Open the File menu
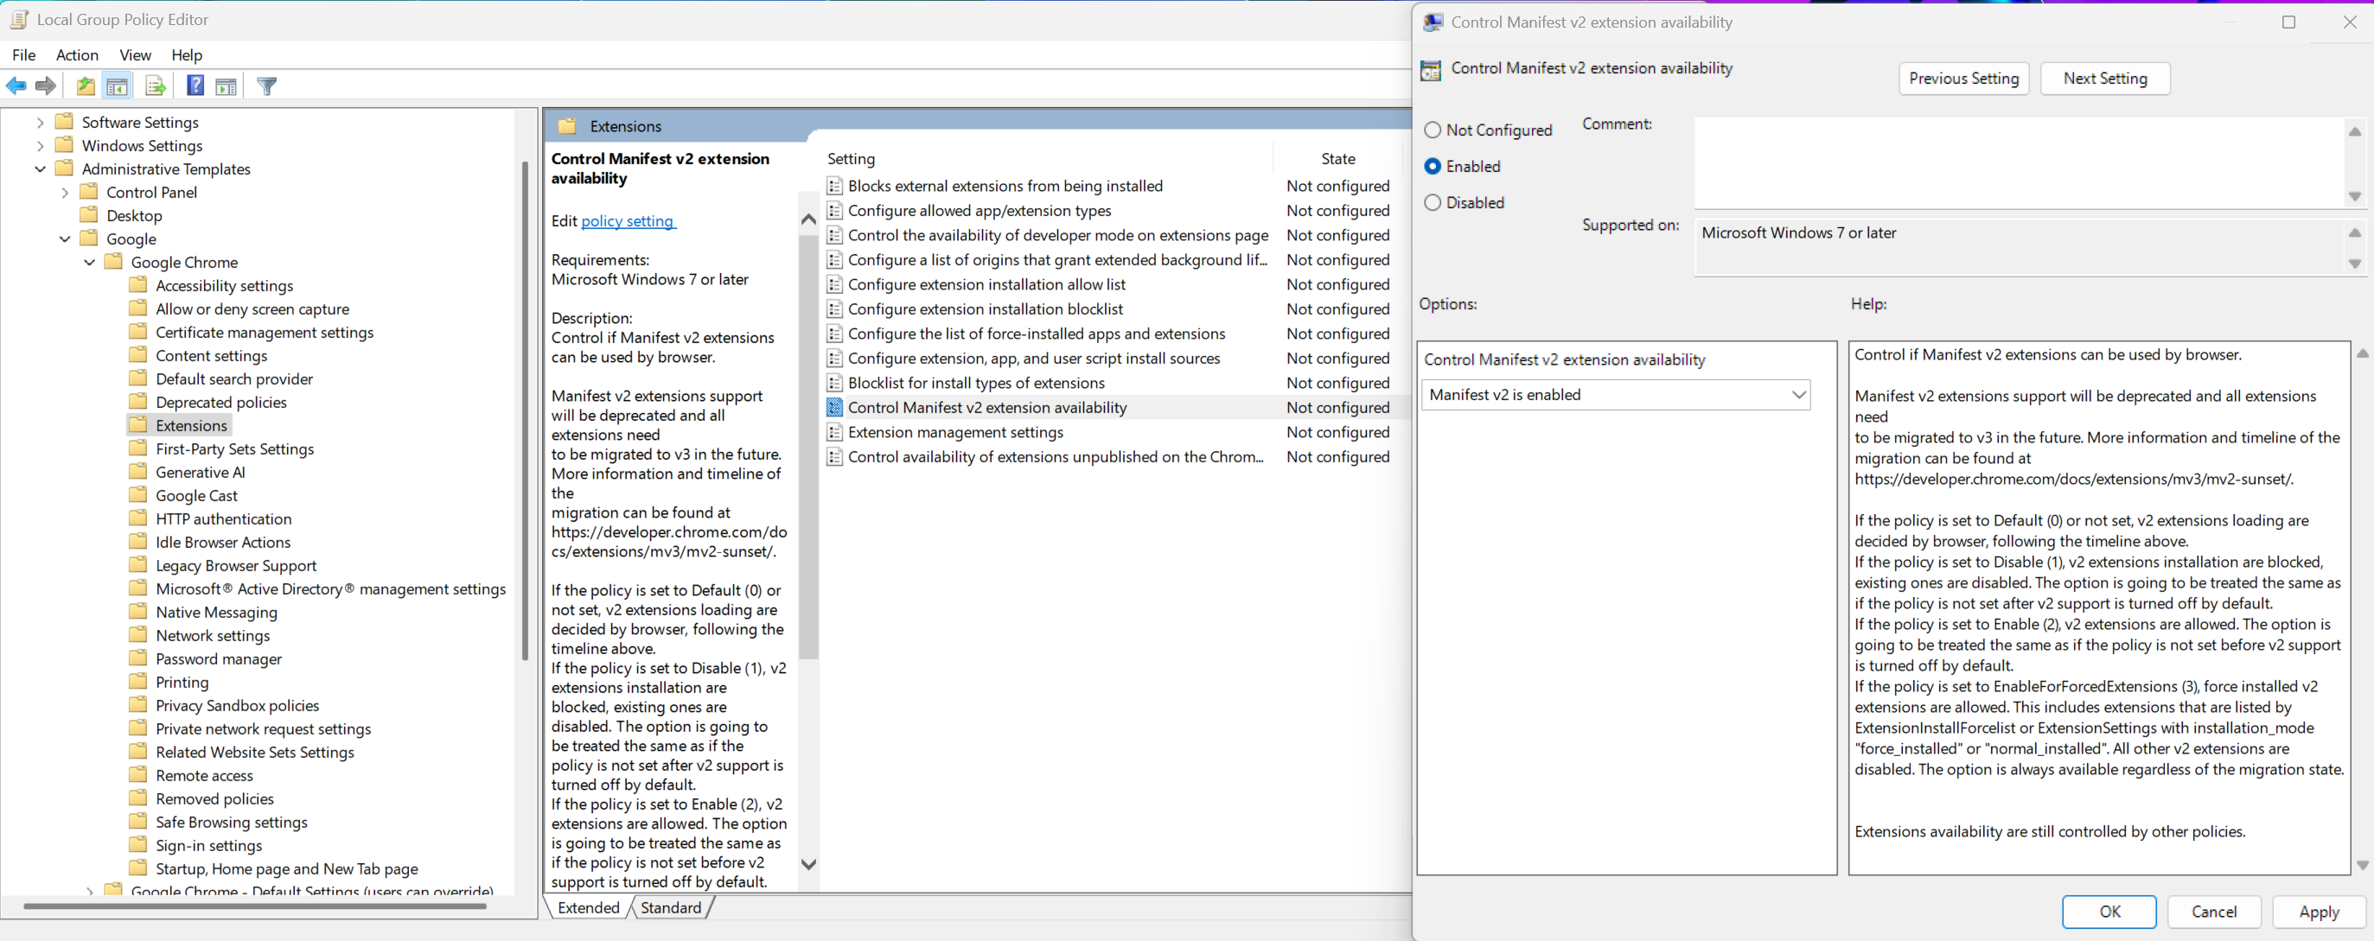This screenshot has height=941, width=2374. [x=24, y=55]
